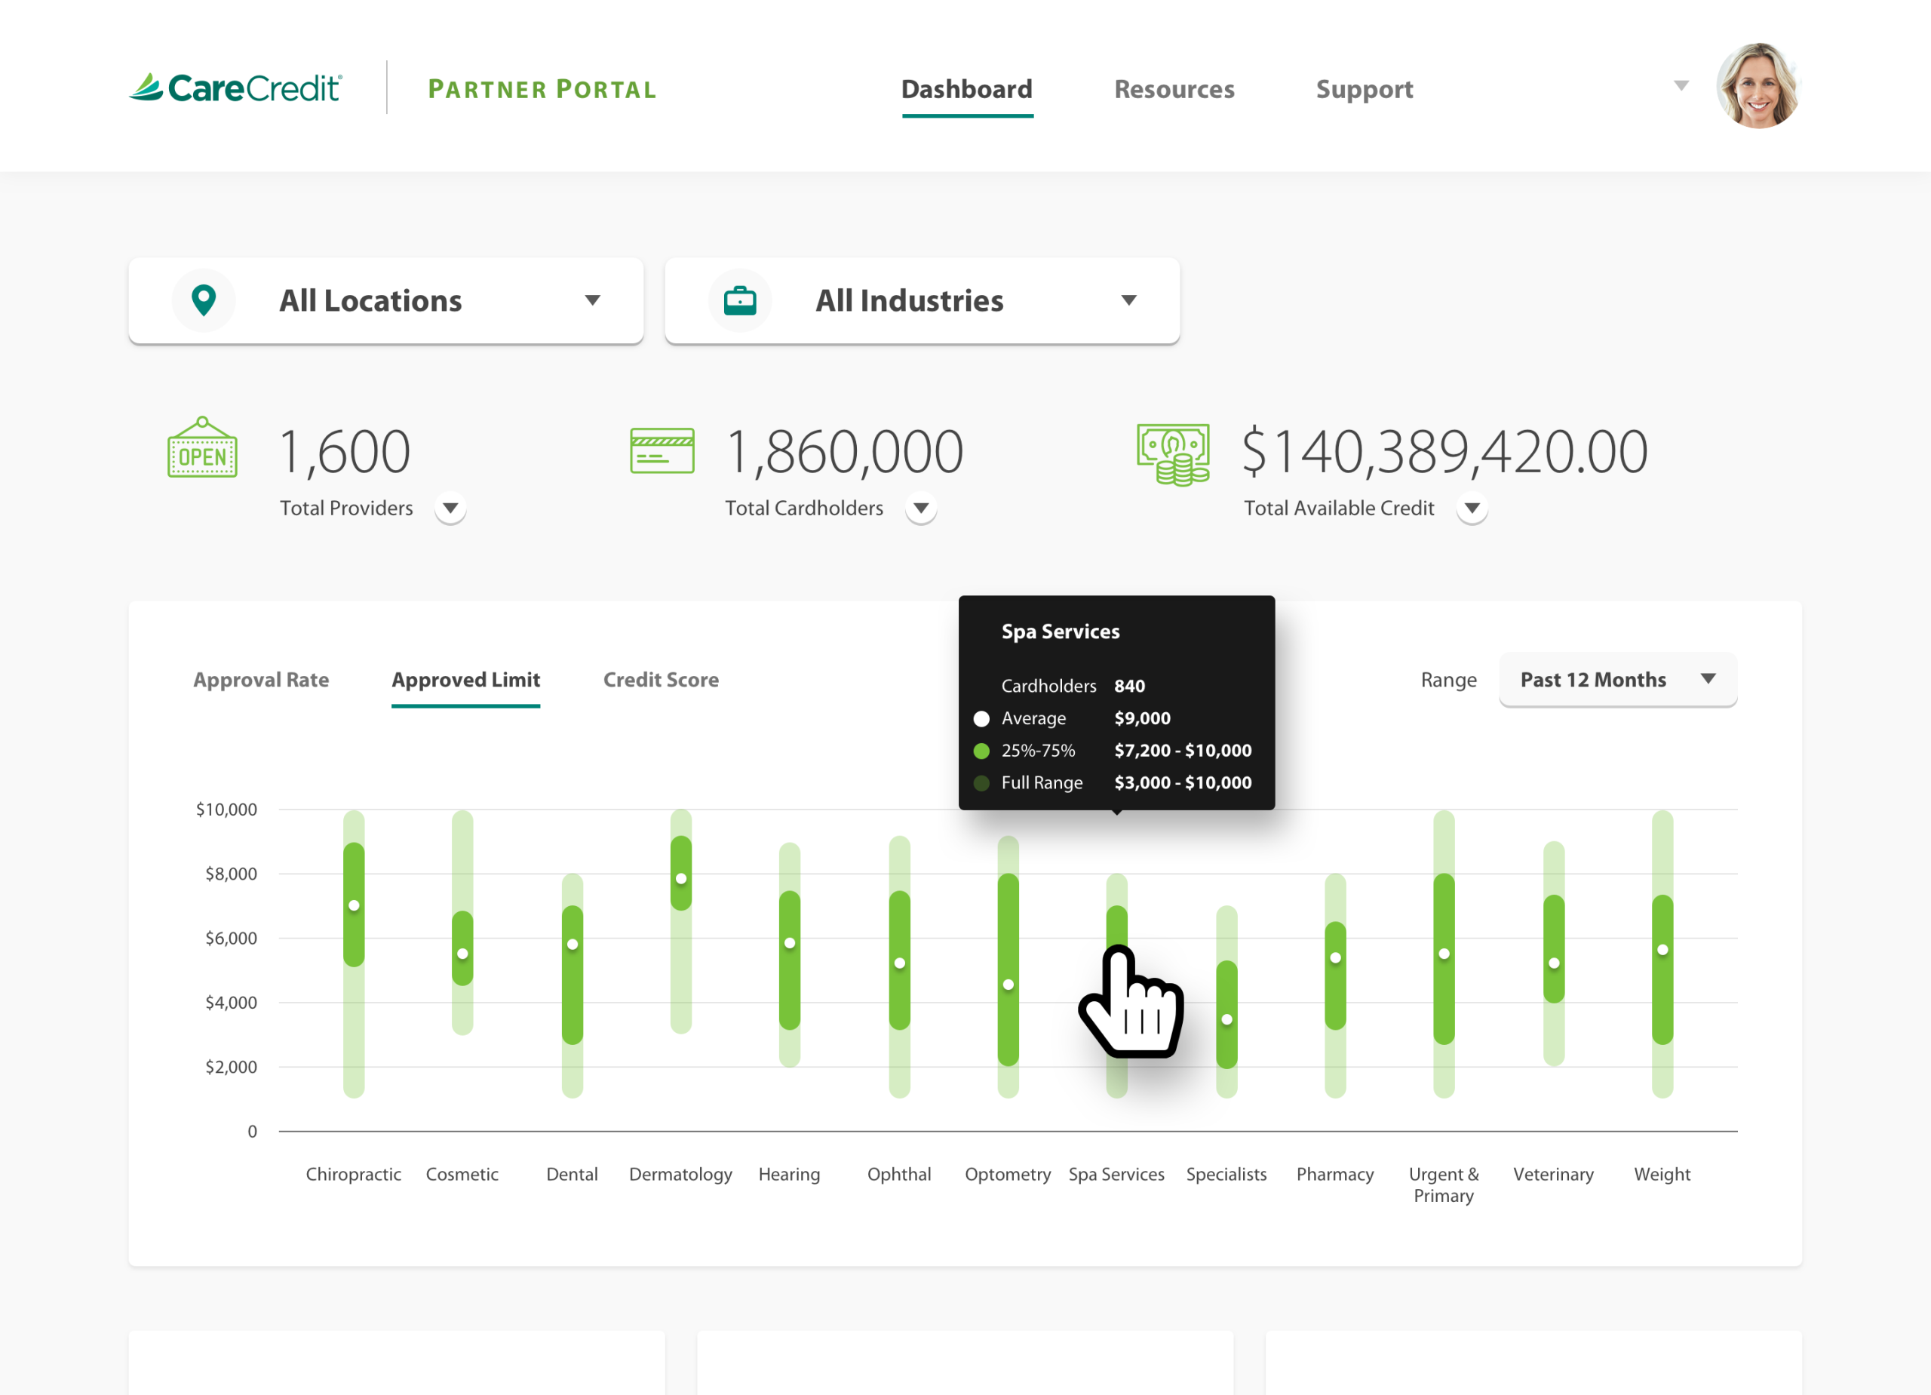This screenshot has height=1395, width=1931.
Task: Switch to the Approval Rate tab
Action: coord(260,679)
